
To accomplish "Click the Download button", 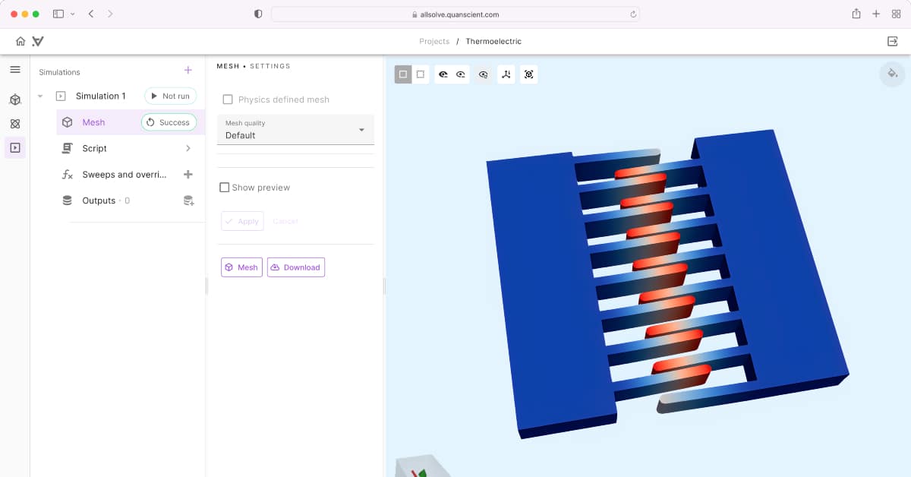I will (x=296, y=267).
